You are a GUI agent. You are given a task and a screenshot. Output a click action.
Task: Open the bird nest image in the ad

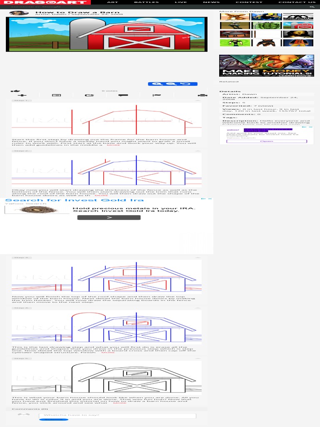coord(37,210)
